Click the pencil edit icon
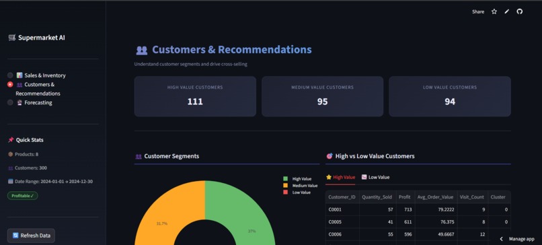Screen dimensions: 542x245 tap(507, 11)
